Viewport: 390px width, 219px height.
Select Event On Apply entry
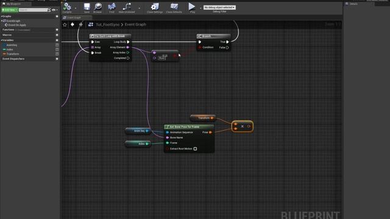point(17,25)
